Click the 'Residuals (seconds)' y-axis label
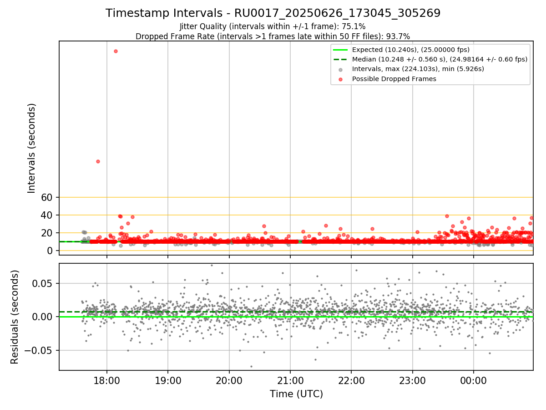 tap(15, 317)
